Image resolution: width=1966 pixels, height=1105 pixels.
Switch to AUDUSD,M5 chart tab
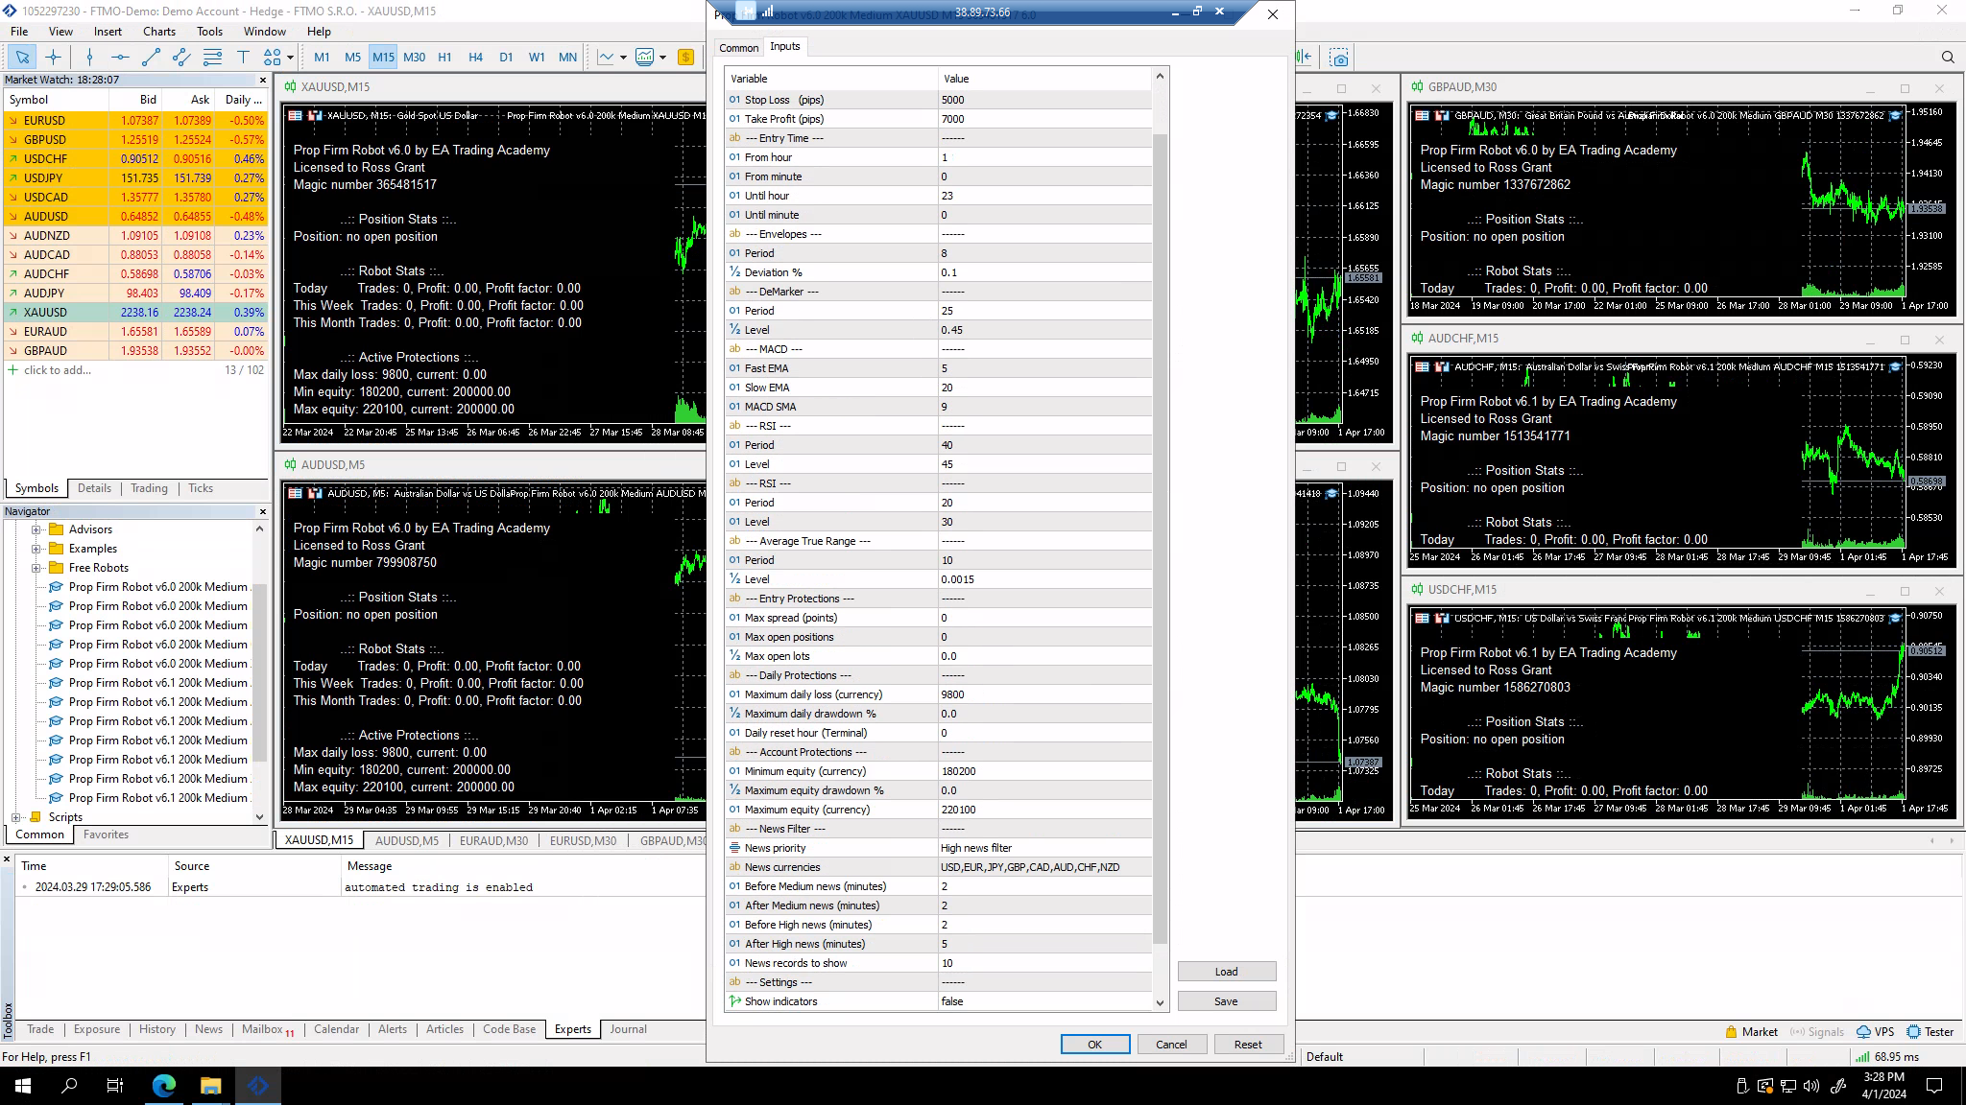pos(407,840)
